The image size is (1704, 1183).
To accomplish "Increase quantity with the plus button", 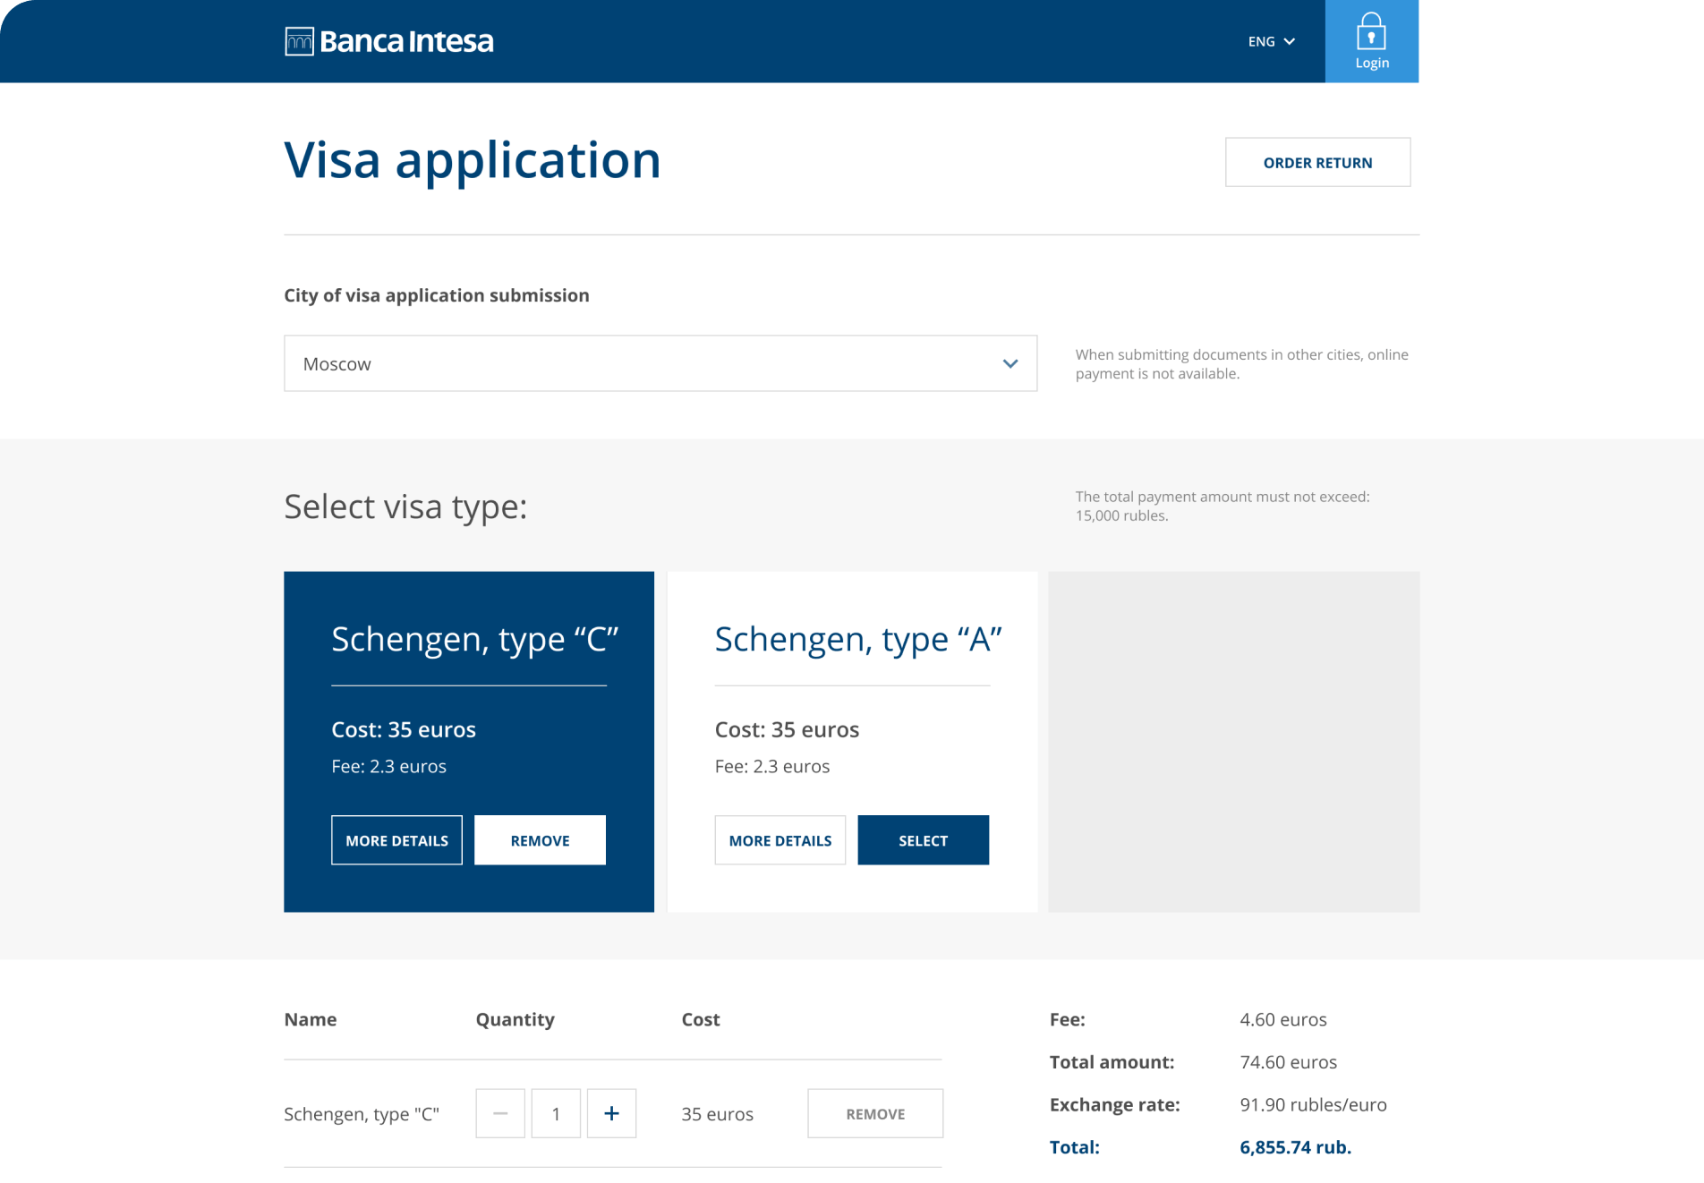I will [x=611, y=1113].
